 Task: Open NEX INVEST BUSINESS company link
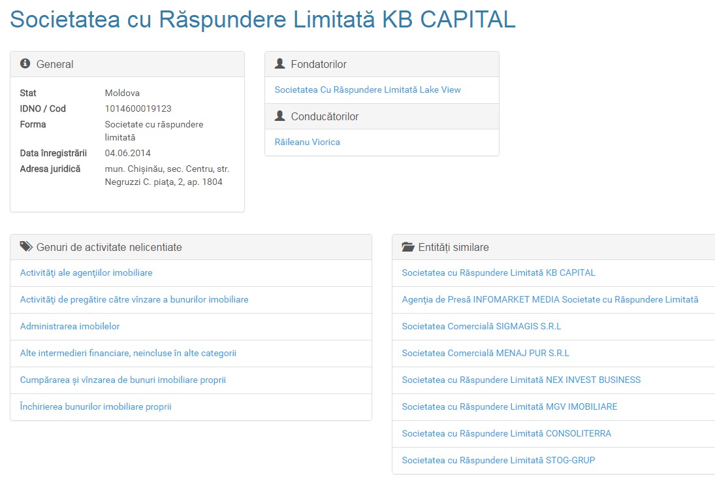521,380
